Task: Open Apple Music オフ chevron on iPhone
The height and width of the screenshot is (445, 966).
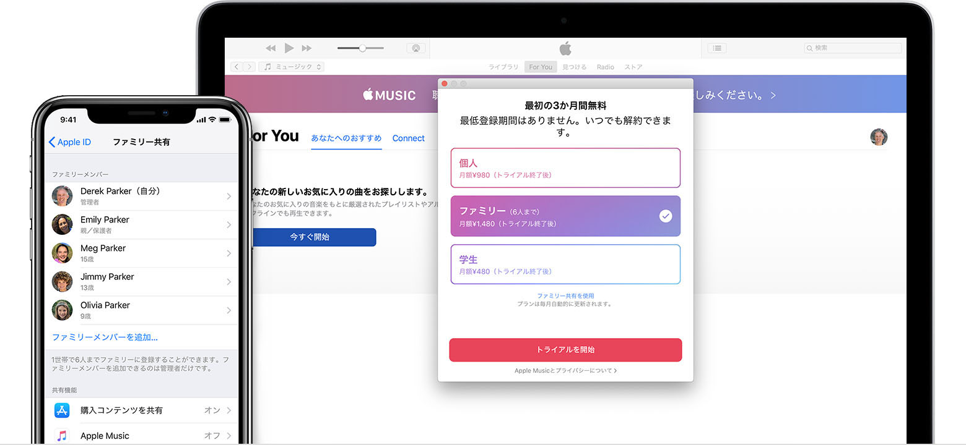Action: (x=228, y=436)
